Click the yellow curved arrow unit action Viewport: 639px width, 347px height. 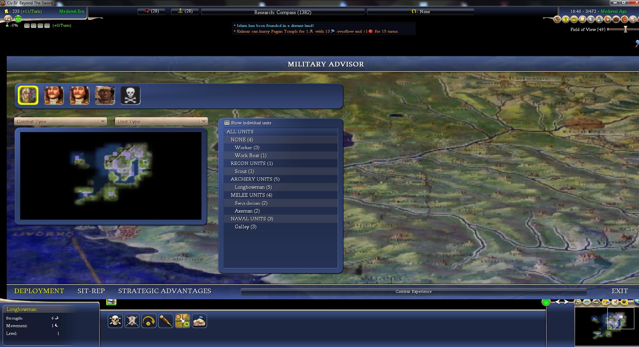coord(149,321)
